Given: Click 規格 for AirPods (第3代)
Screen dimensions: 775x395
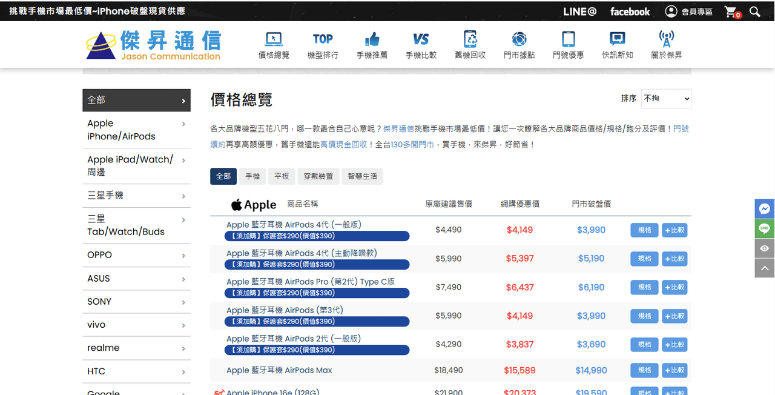Looking at the screenshot, I should pos(644,316).
